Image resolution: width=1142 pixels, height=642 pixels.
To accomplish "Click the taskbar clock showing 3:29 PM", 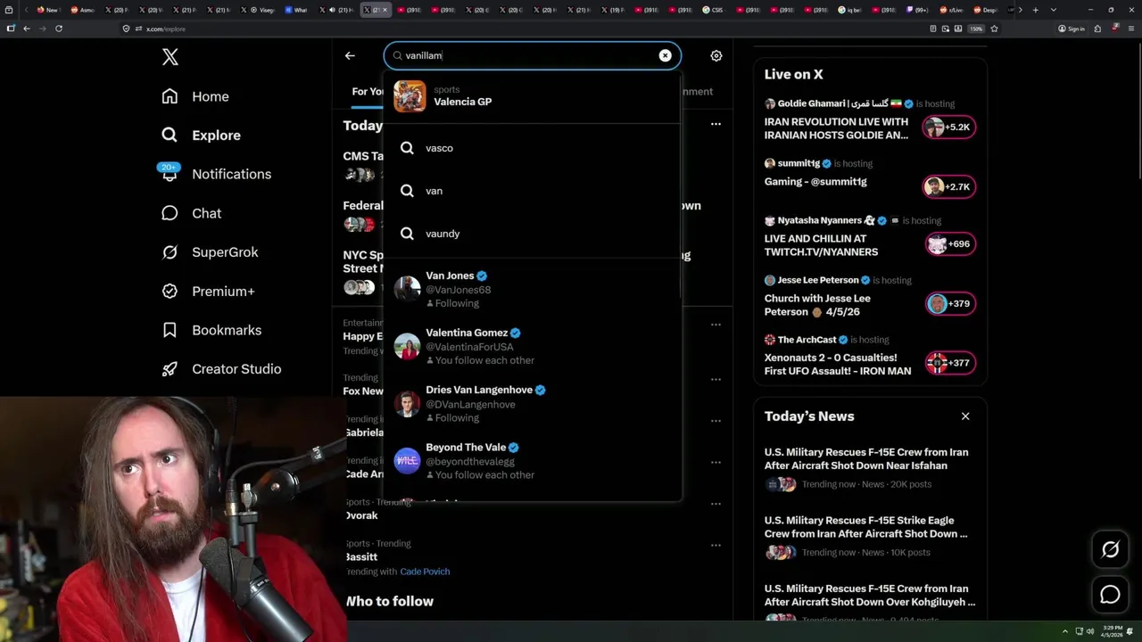I will [x=1112, y=632].
